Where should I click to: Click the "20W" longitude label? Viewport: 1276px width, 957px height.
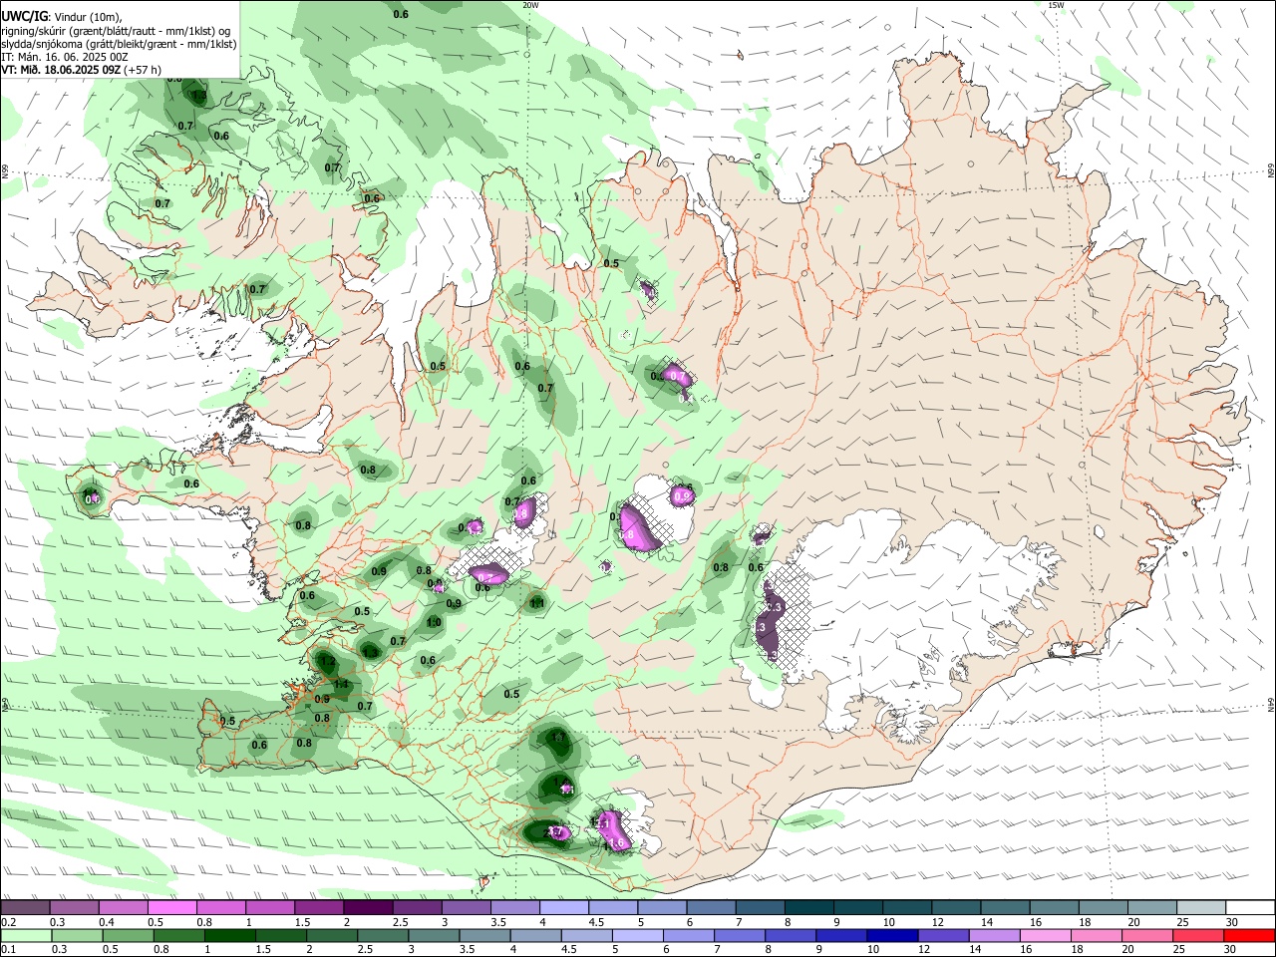point(530,5)
